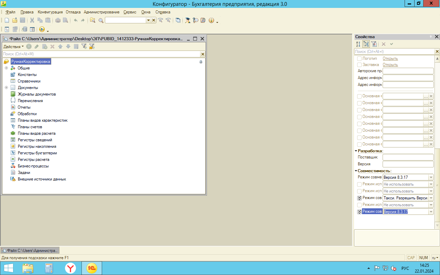Viewport: 440px width, 275px height.
Task: Click the Redo arrow icon
Action: (83, 20)
